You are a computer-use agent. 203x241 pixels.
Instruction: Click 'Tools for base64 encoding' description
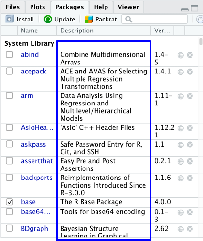tap(103, 212)
